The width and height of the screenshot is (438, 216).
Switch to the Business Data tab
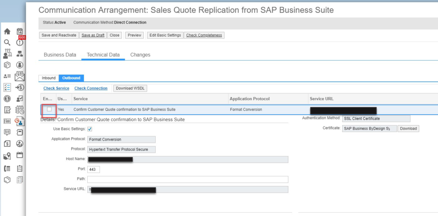pos(60,55)
